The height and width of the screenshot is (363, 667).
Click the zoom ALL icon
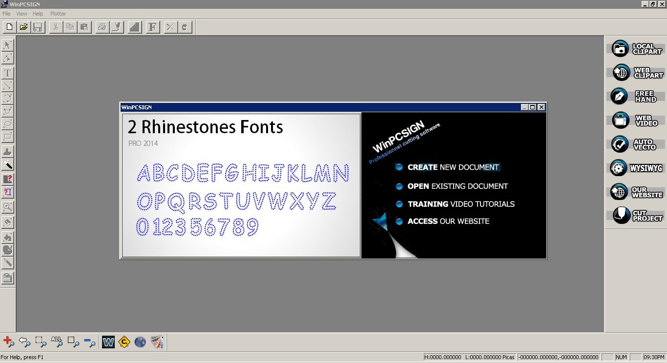[x=57, y=342]
